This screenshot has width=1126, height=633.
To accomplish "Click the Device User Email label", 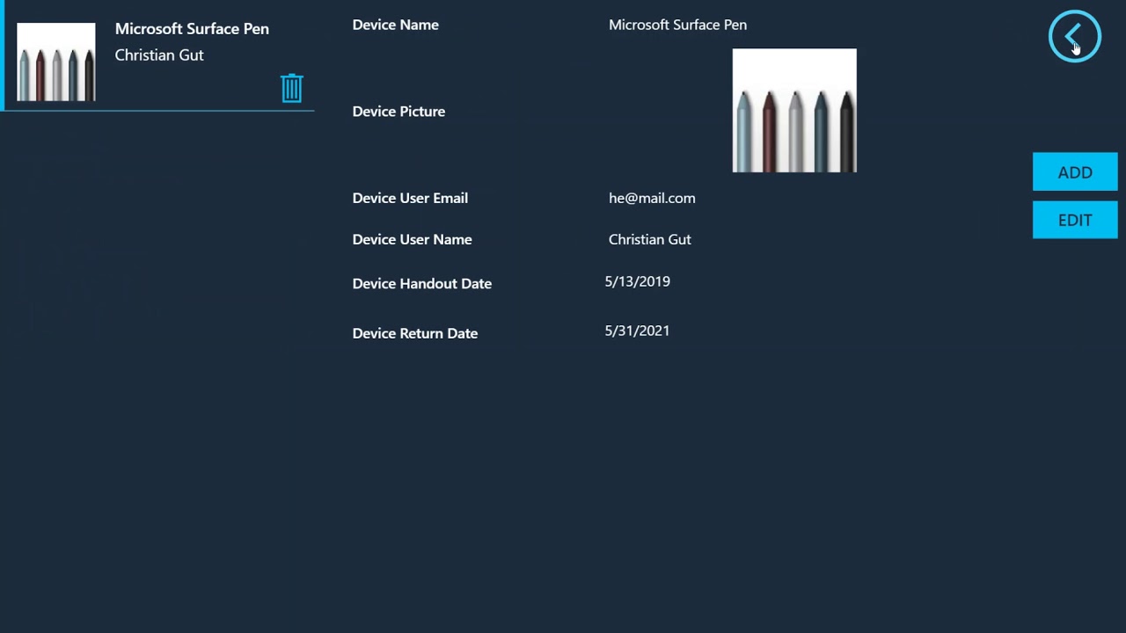I will (410, 198).
